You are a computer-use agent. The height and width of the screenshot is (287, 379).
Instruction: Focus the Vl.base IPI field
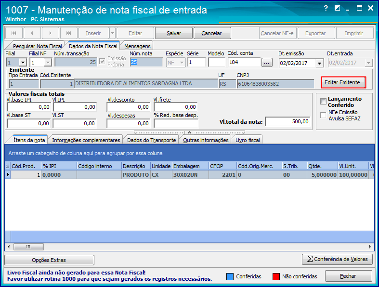point(29,107)
